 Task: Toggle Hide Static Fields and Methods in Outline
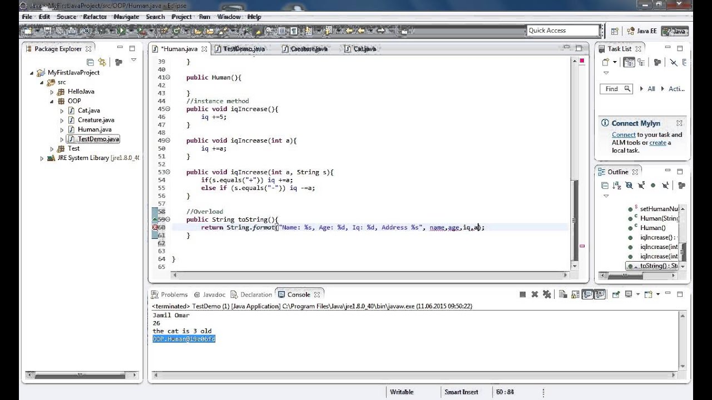[x=641, y=186]
